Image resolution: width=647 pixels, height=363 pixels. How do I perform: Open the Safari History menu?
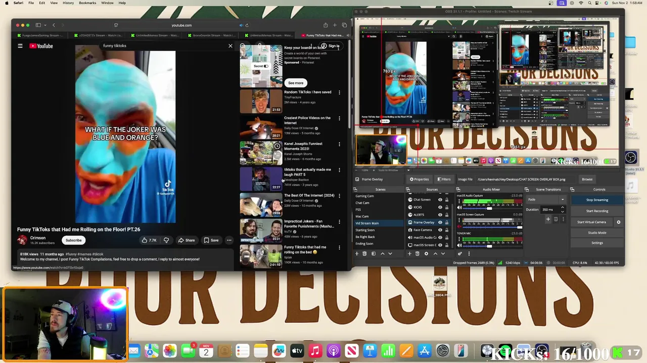pos(68,3)
